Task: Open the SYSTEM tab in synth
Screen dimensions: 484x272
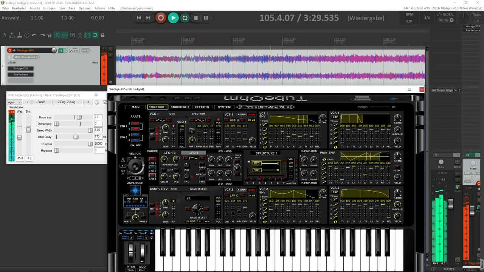Action: pyautogui.click(x=224, y=107)
